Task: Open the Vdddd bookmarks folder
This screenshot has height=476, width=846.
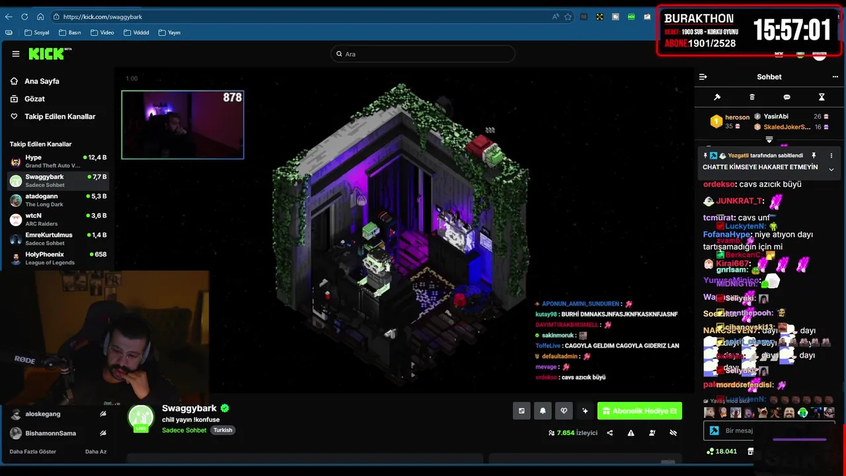Action: coord(136,32)
